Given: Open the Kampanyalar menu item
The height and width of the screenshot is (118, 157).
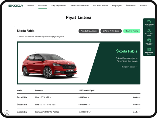Looking at the screenshot, I should pyautogui.click(x=117, y=6).
